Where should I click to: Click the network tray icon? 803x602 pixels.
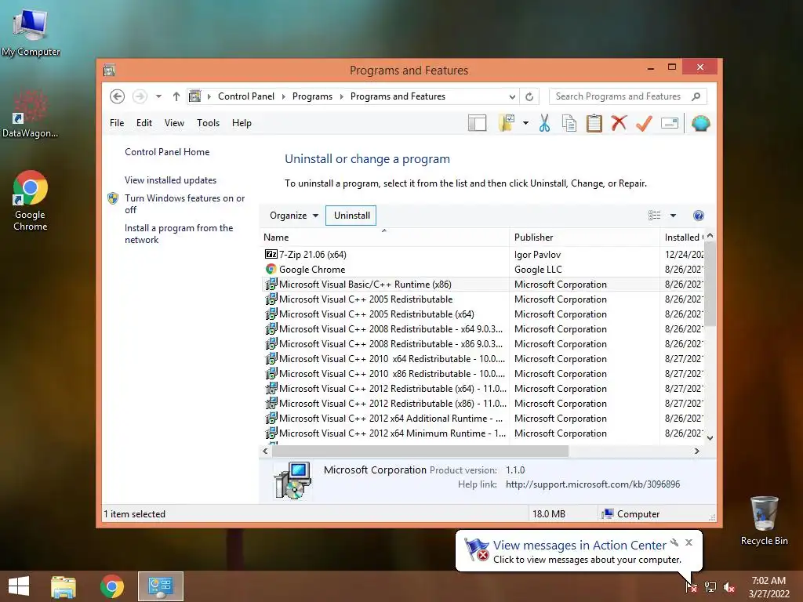click(710, 587)
